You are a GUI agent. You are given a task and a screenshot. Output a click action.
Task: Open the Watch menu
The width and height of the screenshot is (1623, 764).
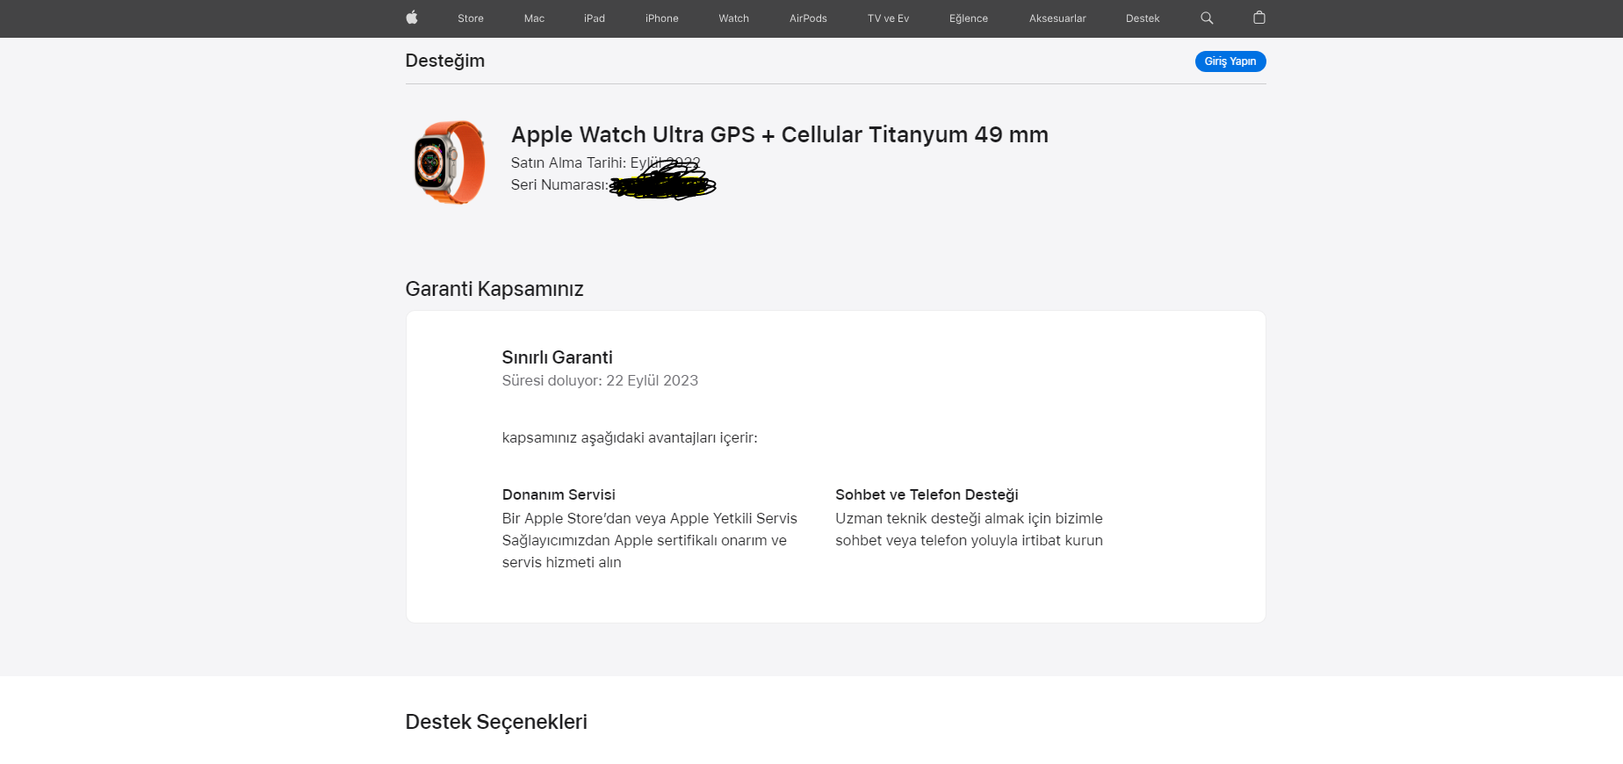(734, 18)
